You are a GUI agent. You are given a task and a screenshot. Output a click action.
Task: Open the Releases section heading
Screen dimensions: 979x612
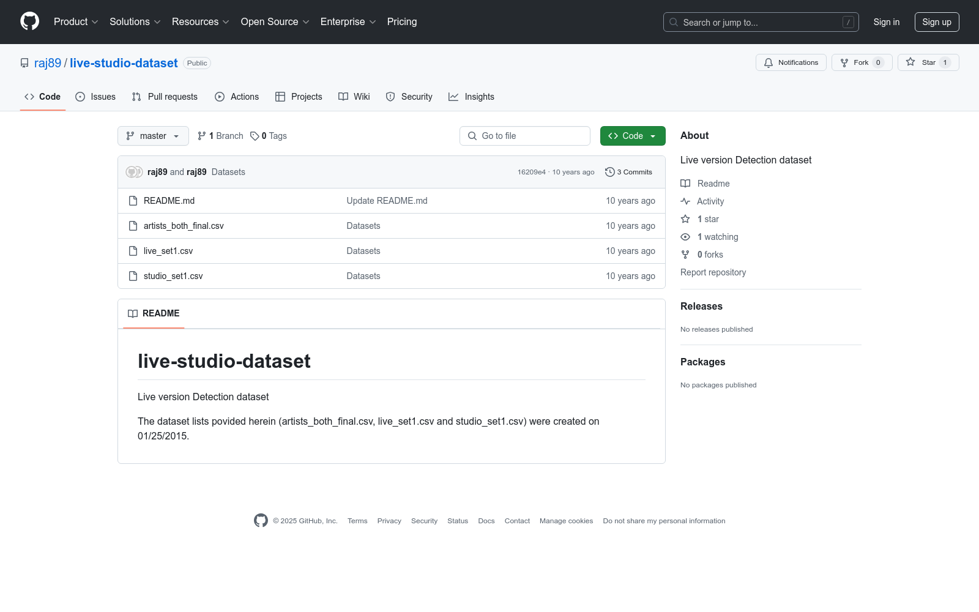click(x=701, y=307)
